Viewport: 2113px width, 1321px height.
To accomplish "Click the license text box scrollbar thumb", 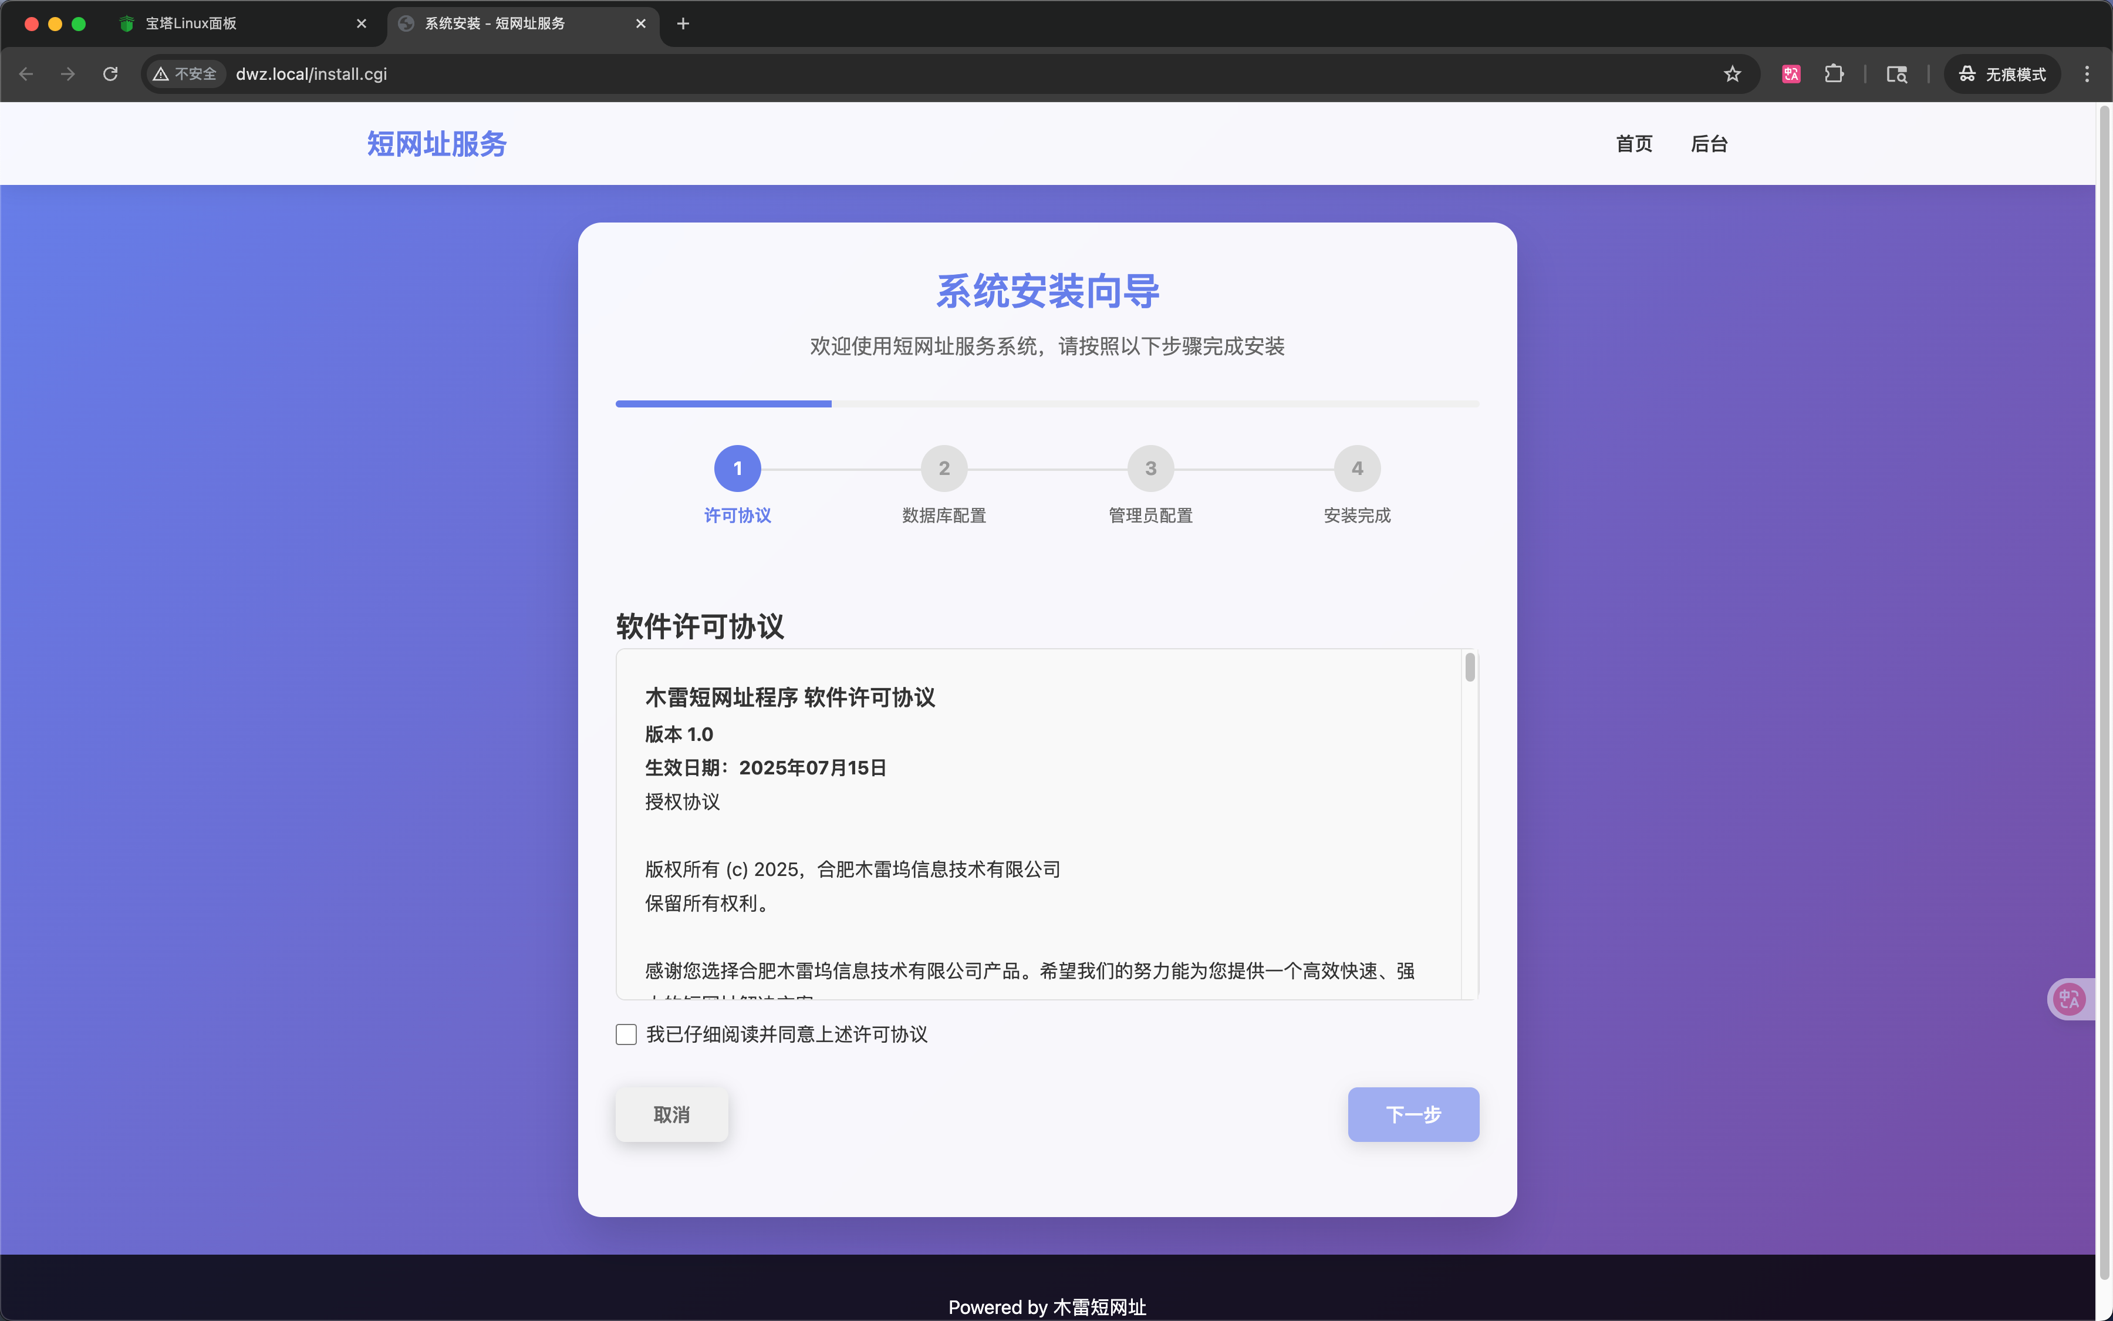I will click(x=1470, y=668).
